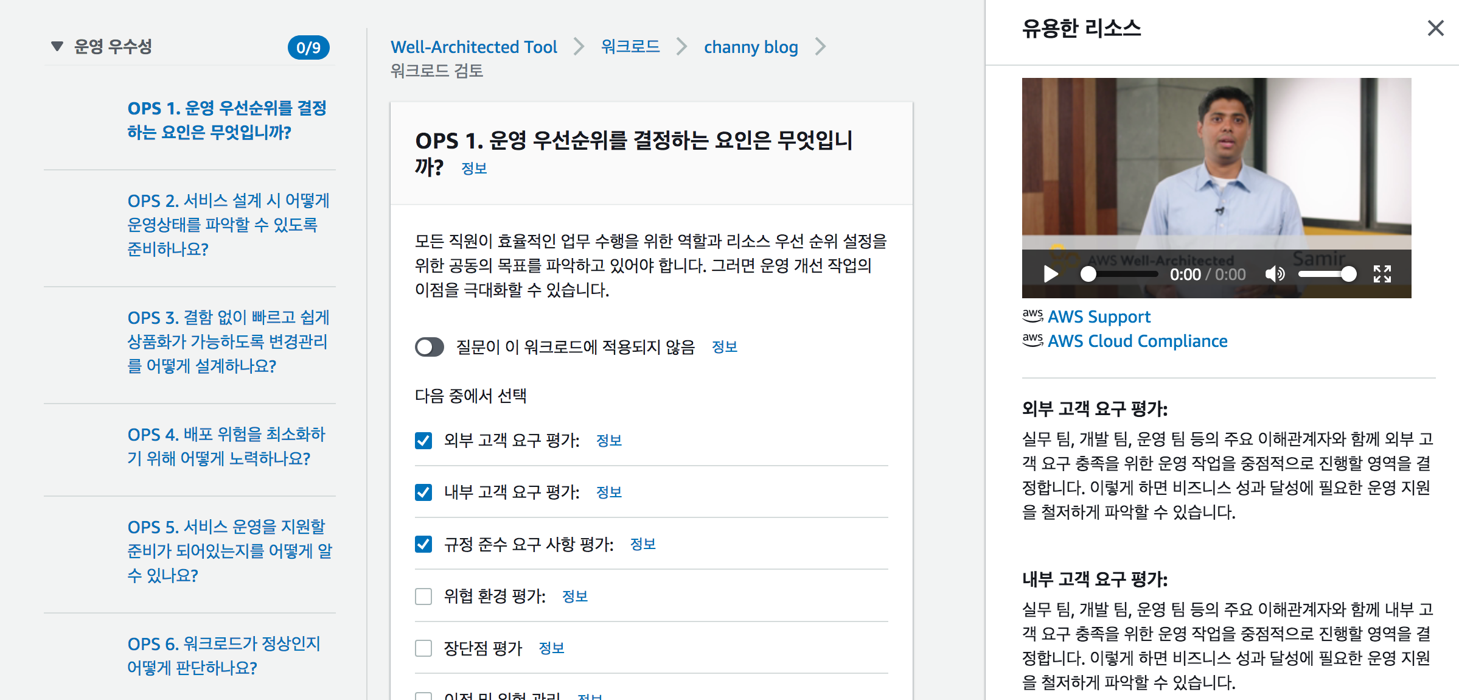Play the Well-Architected video

coord(1051,274)
